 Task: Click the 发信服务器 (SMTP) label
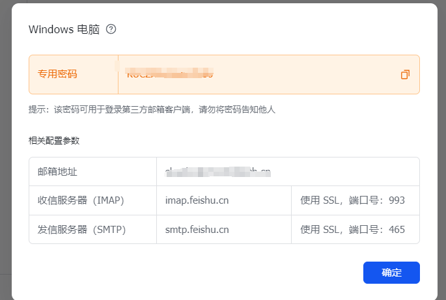pos(81,230)
